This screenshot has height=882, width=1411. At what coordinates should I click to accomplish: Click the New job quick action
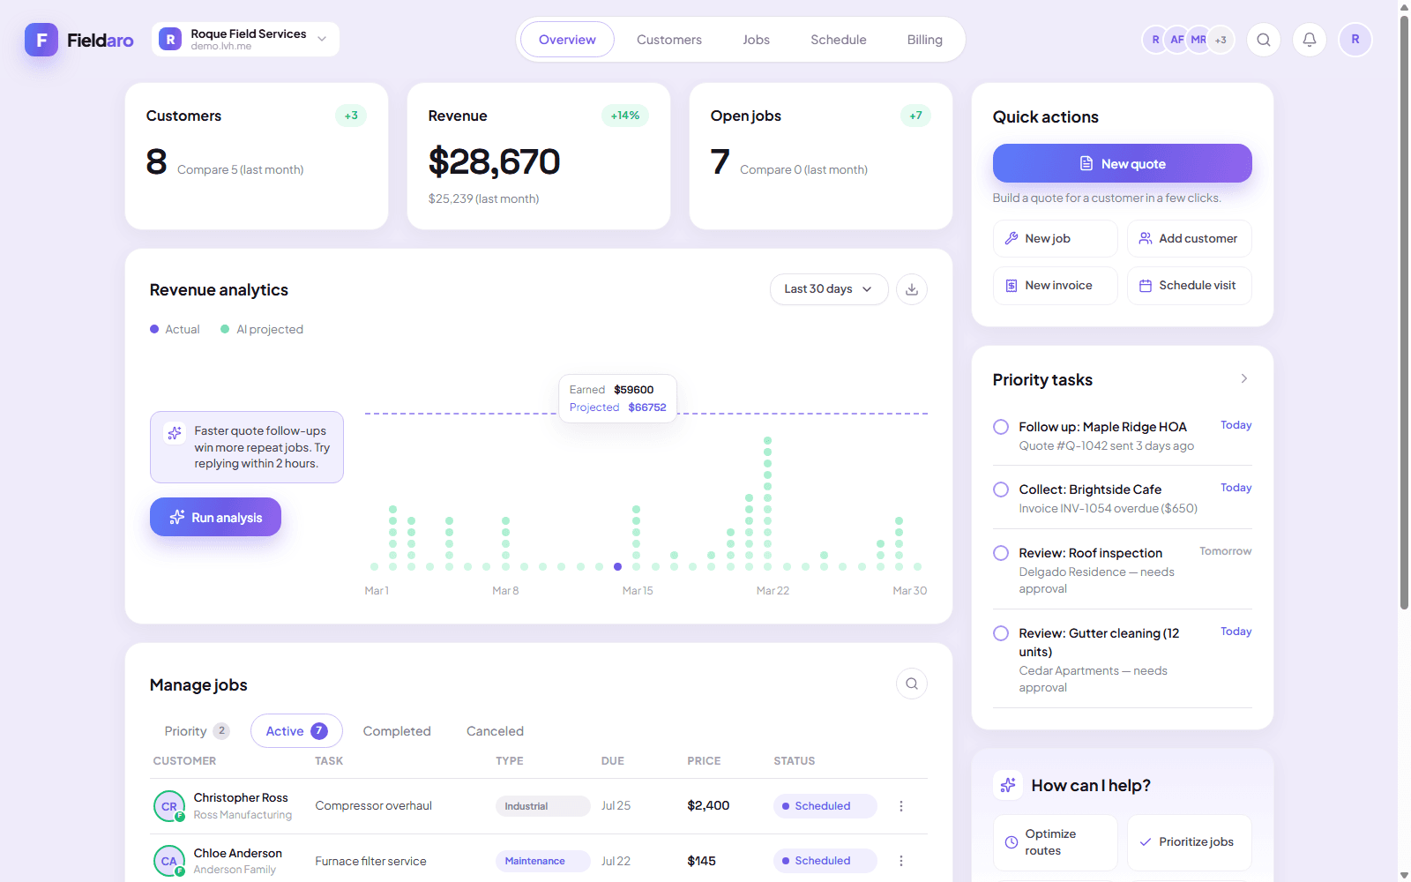pos(1056,238)
